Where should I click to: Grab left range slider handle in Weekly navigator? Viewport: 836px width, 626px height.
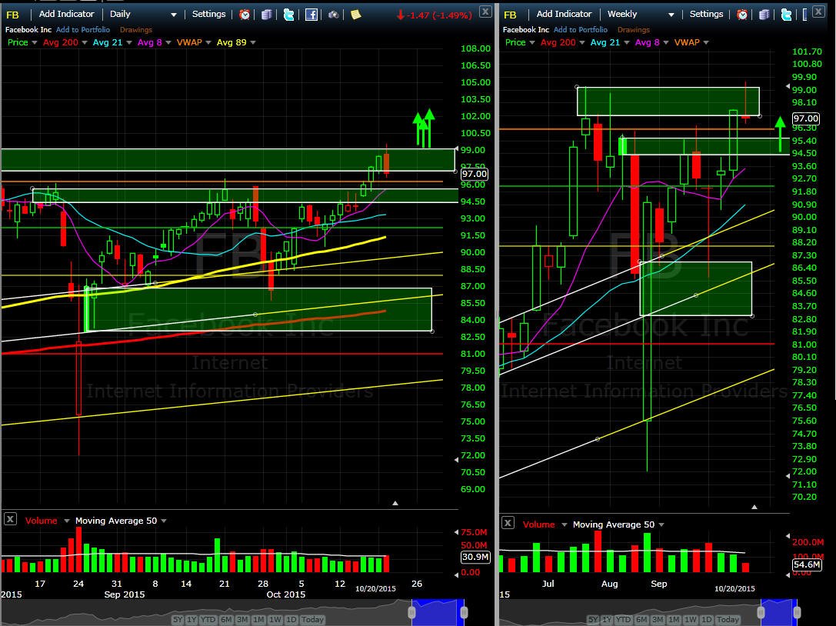[761, 611]
